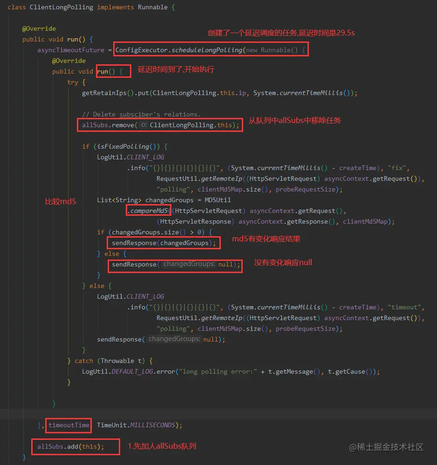Click the allSubs.add call
Viewport: 437px width, 465px height.
[x=70, y=447]
